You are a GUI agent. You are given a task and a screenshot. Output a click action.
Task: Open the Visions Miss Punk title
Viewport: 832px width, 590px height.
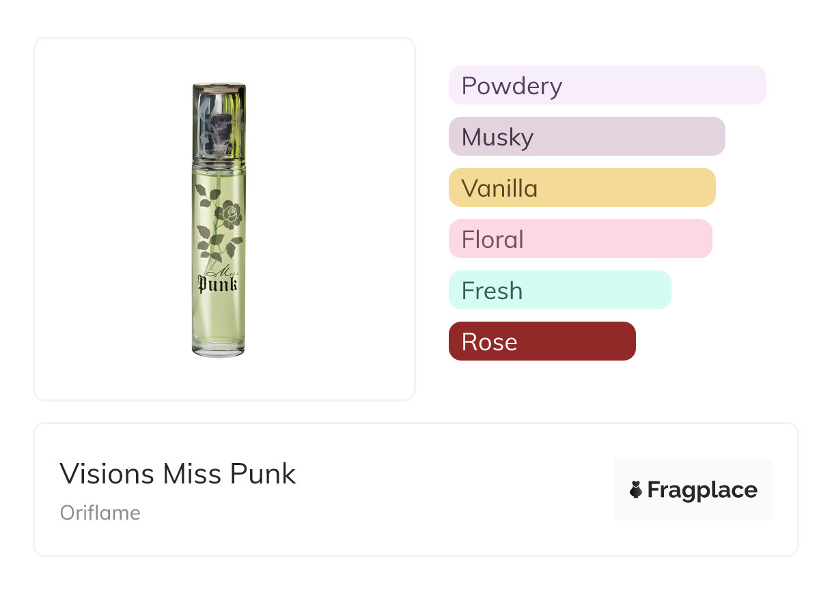tap(178, 473)
